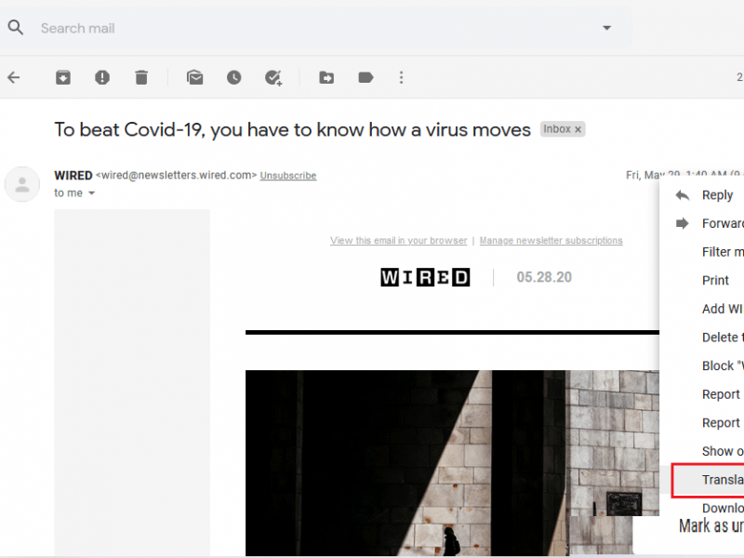Snooze the email with the clock icon
The height and width of the screenshot is (558, 744).
coord(233,78)
